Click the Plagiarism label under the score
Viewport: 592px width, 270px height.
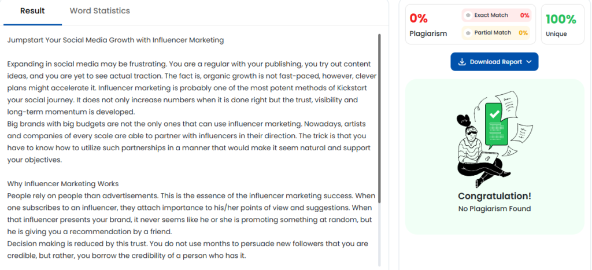pyautogui.click(x=428, y=34)
